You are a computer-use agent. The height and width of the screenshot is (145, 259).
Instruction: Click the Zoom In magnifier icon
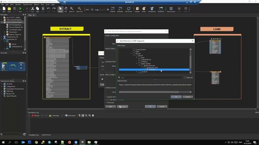tap(72, 9)
